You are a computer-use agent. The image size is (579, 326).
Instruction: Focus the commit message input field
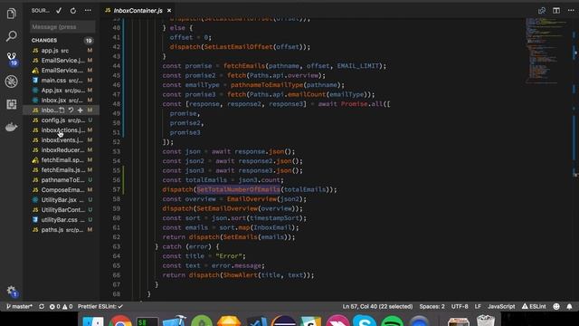(62, 26)
